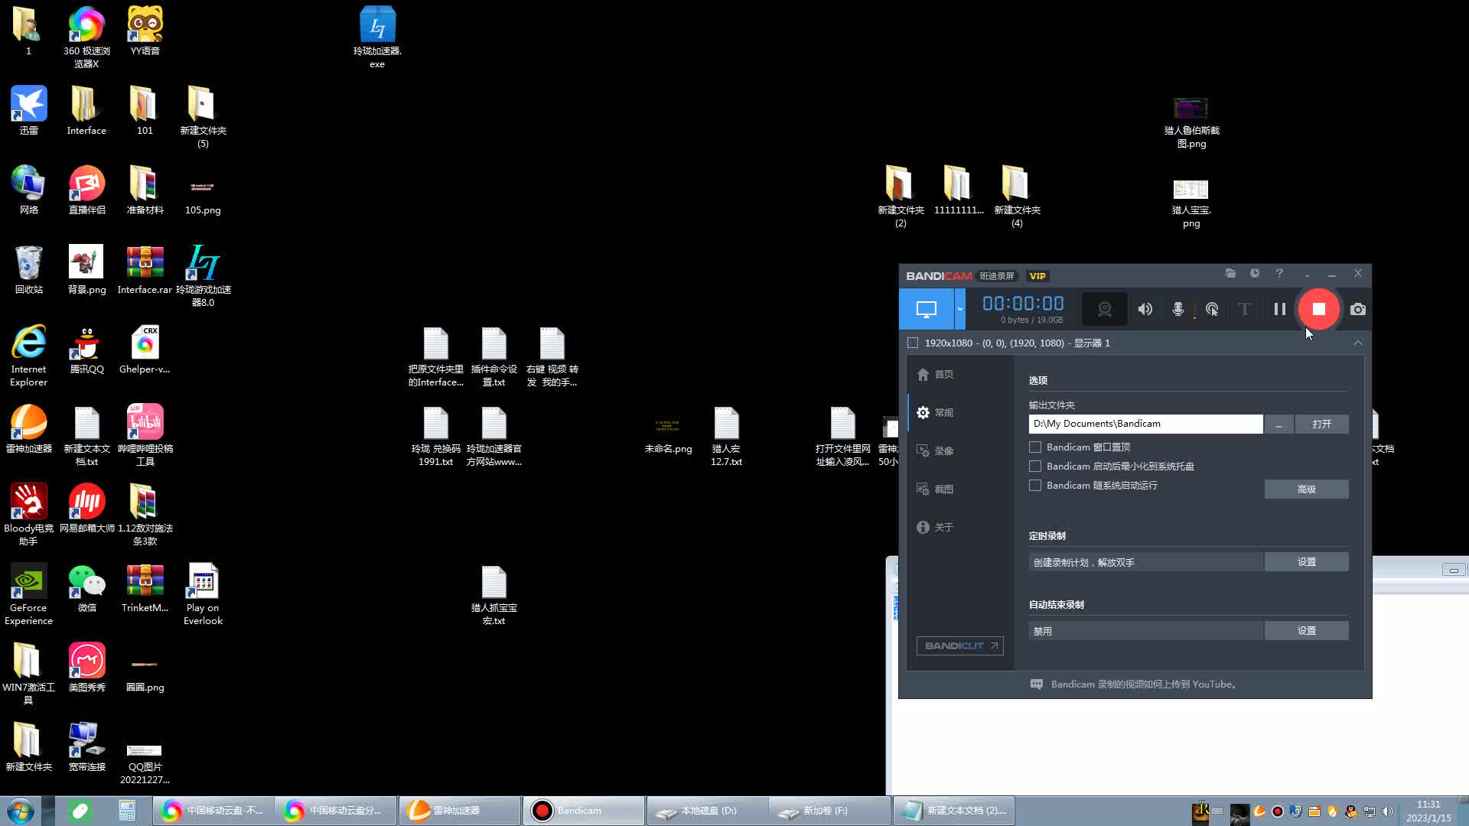Screen dimensions: 1469x826
Task: Click the 高级 advanced button
Action: coord(1306,489)
